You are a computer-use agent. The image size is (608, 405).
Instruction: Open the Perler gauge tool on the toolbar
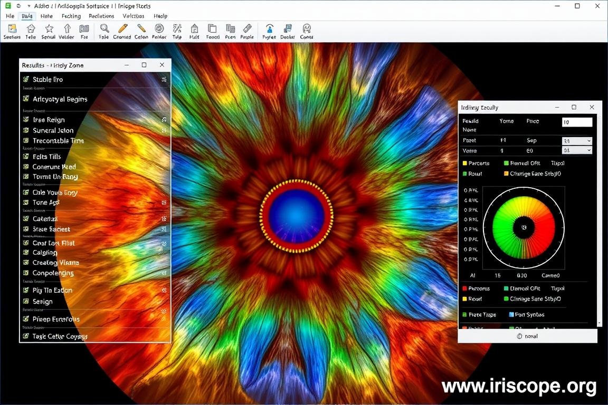(159, 30)
